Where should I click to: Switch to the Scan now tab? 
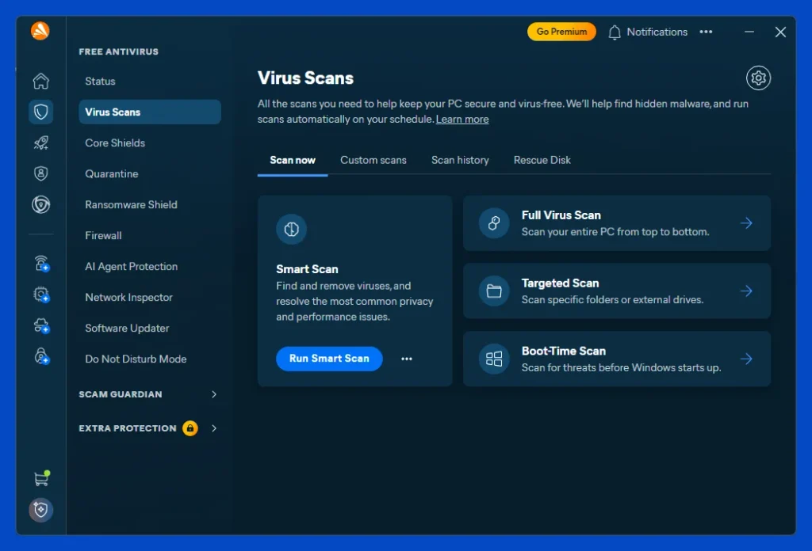pos(293,160)
